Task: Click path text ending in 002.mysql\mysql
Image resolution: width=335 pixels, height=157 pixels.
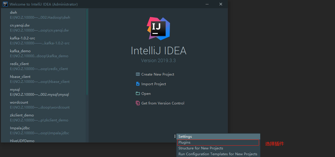Action: coord(39,95)
